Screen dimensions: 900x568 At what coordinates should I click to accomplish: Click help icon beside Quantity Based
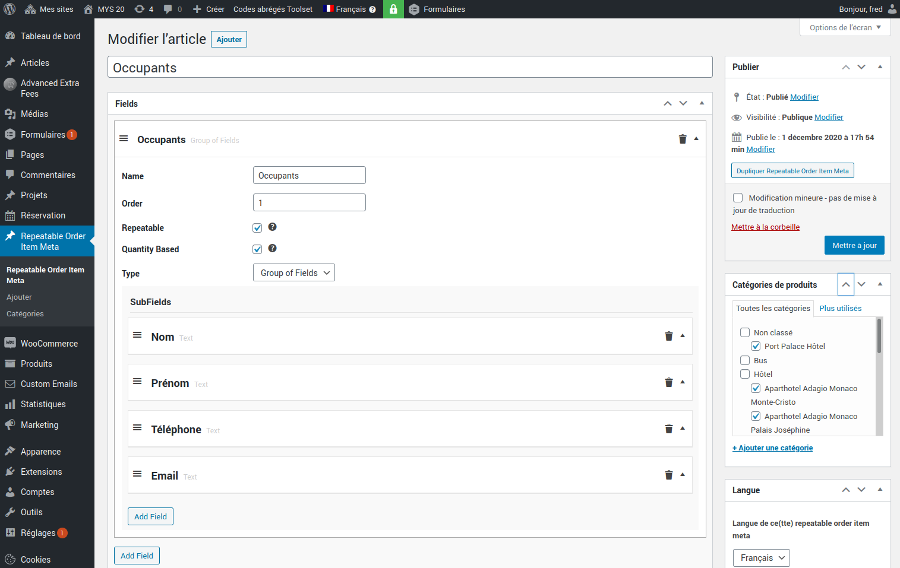pyautogui.click(x=272, y=248)
